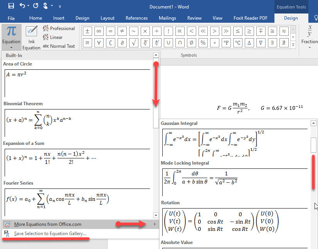Insert the Fourier Series equation
Viewport: 318px width, 249px height.
tap(77, 202)
